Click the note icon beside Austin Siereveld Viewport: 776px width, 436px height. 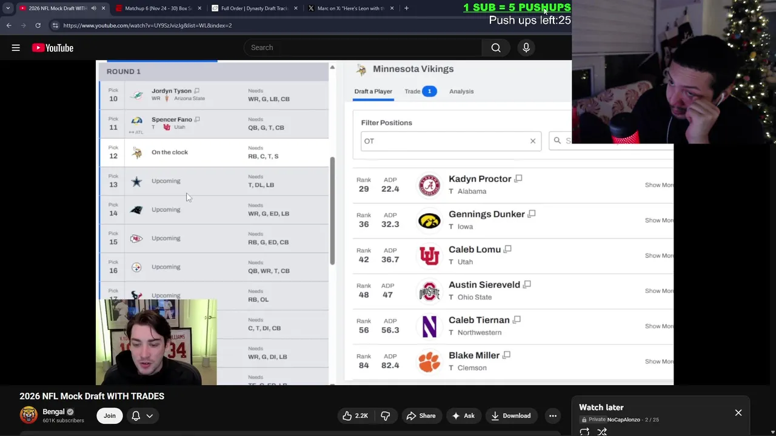tap(527, 284)
